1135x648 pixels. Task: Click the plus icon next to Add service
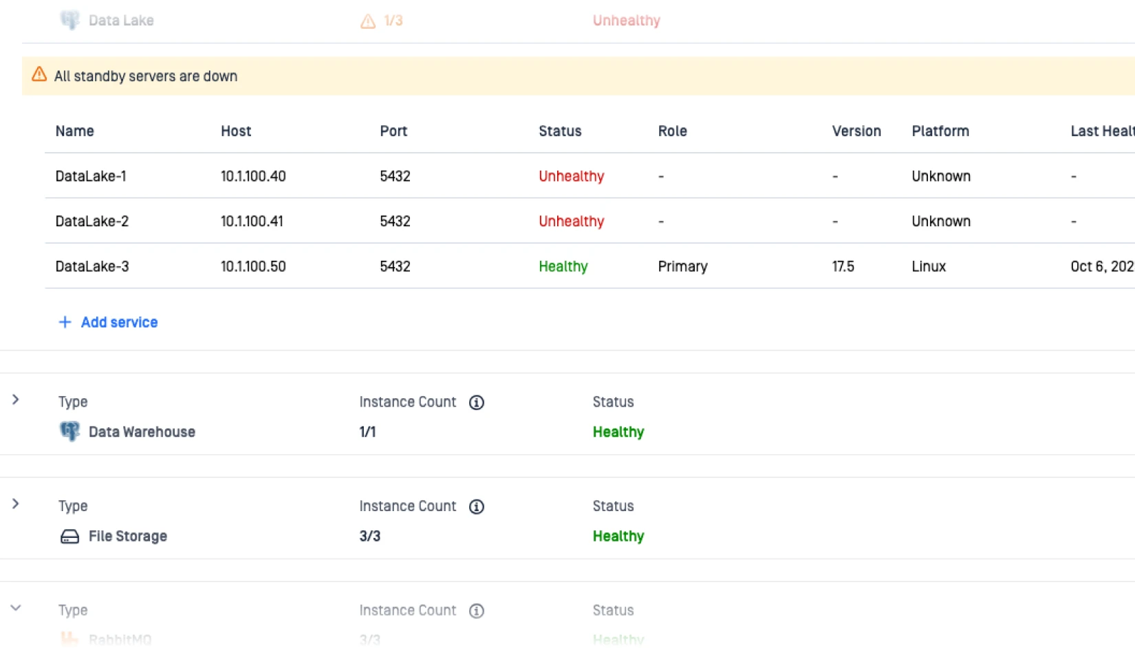[x=65, y=322]
